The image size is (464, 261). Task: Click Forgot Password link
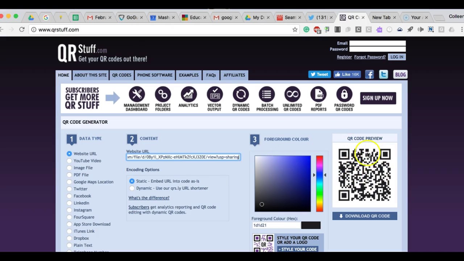(370, 57)
